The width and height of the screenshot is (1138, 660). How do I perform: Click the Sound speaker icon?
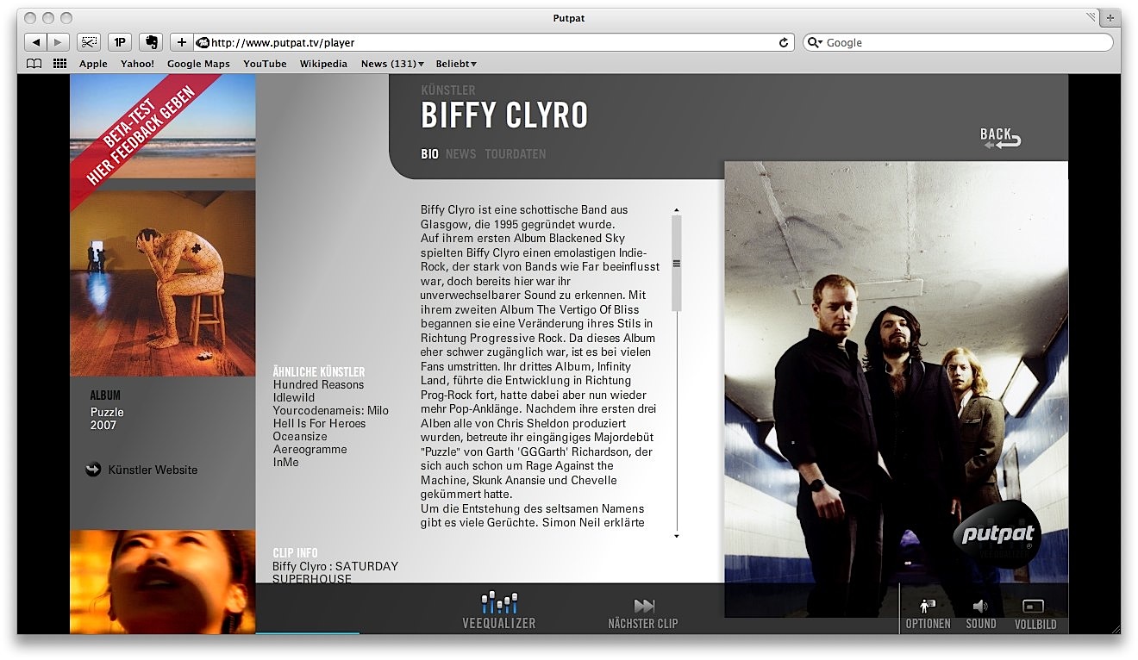(x=980, y=606)
